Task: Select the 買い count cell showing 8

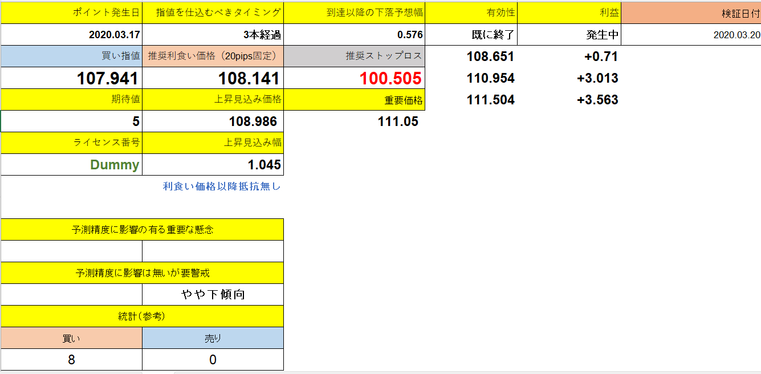Action: point(71,359)
